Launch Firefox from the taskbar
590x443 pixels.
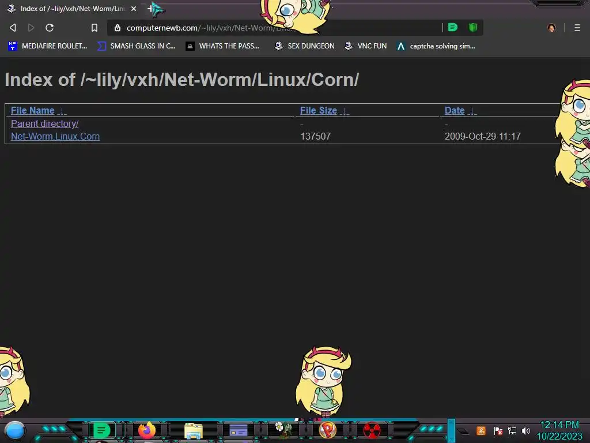[147, 430]
